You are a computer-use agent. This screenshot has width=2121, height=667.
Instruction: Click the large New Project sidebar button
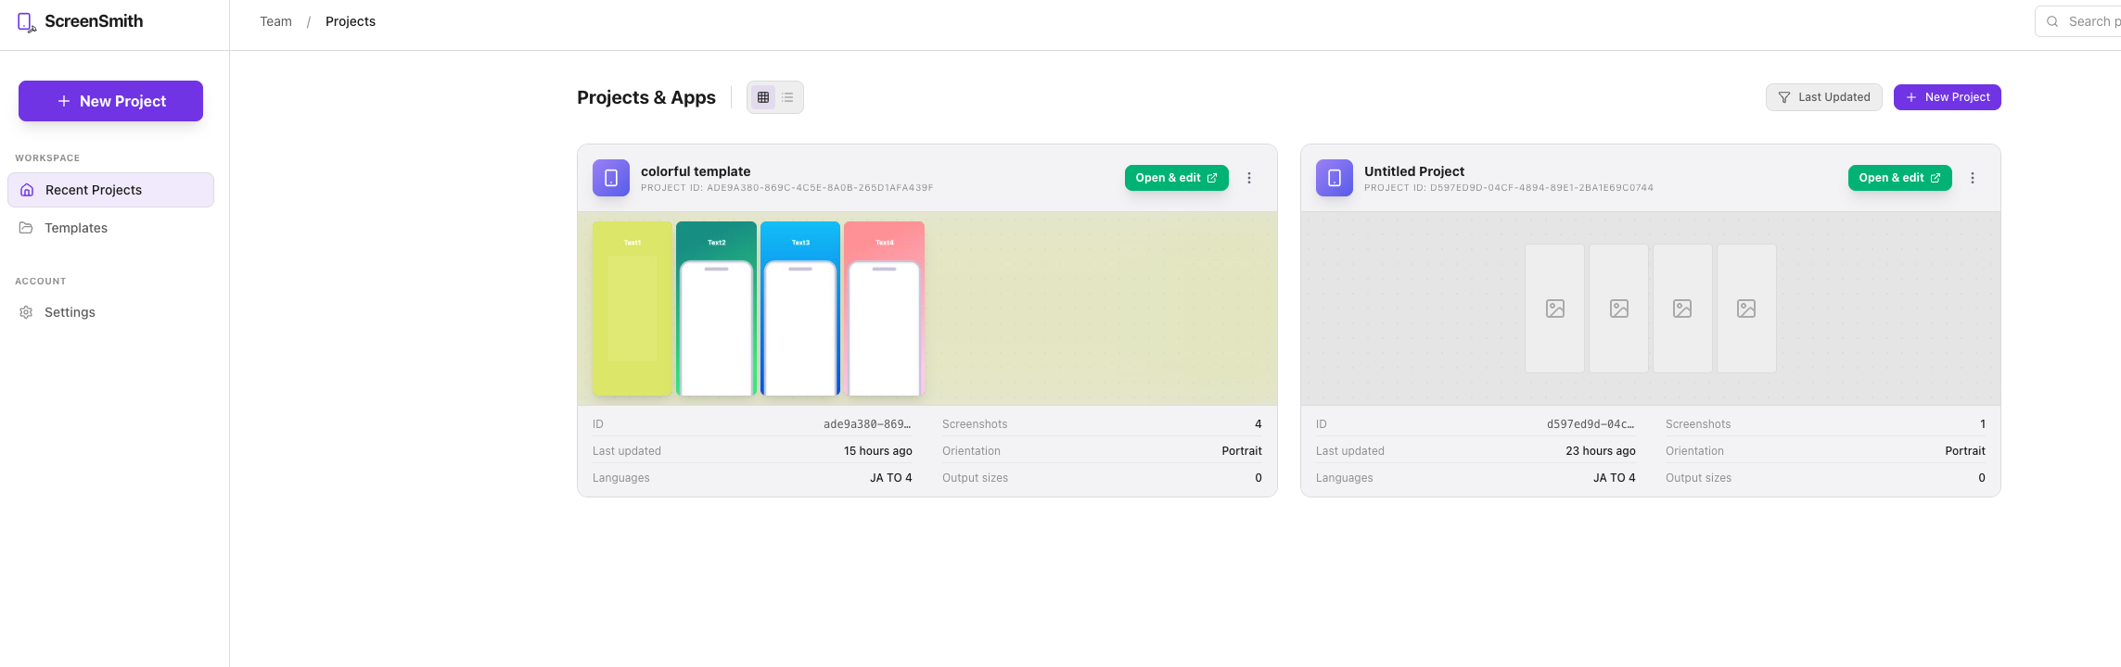point(110,101)
